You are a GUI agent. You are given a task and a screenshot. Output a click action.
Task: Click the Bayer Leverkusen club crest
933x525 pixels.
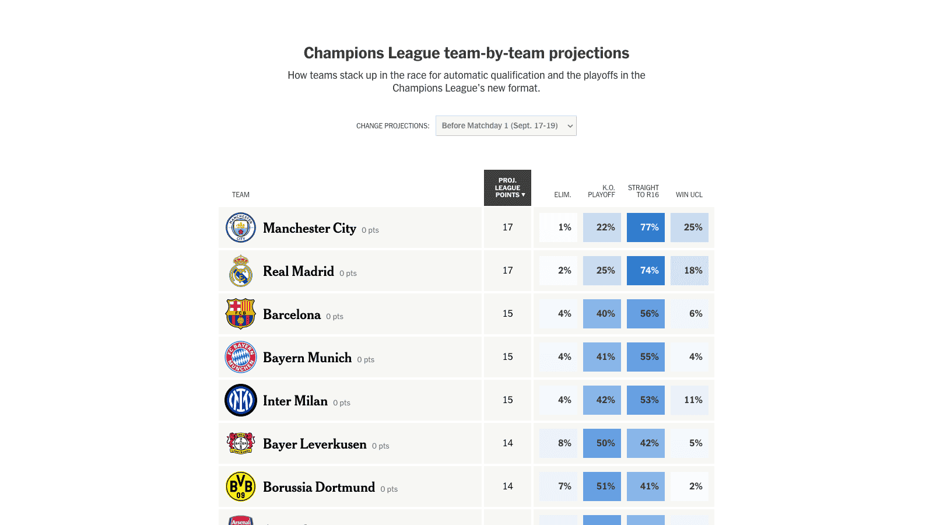tap(241, 443)
